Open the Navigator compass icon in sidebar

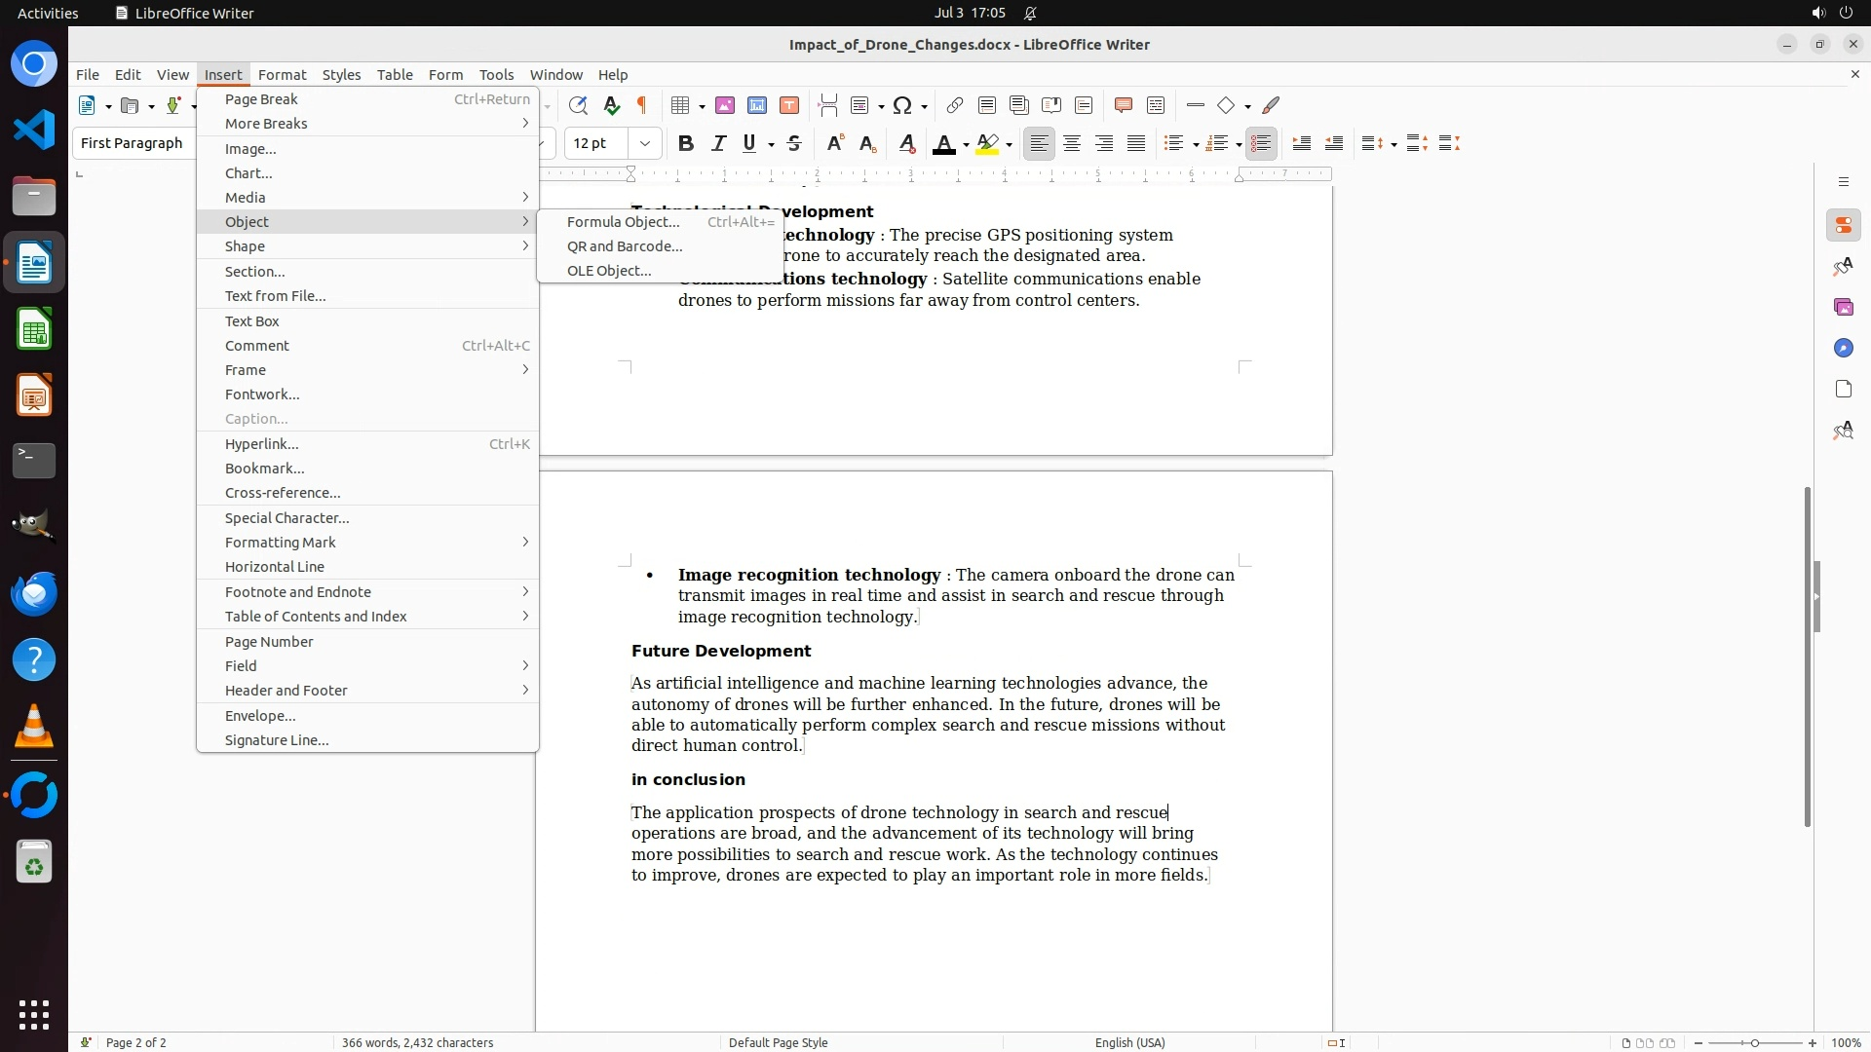click(1843, 349)
